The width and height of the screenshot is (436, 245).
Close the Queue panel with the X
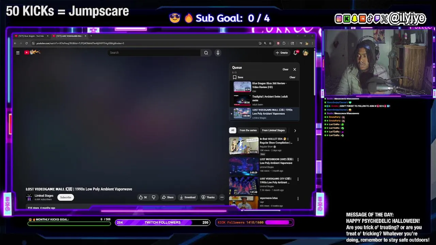tap(295, 69)
